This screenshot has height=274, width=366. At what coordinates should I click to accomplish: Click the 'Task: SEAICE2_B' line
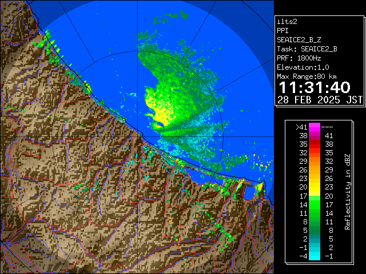pyautogui.click(x=307, y=49)
